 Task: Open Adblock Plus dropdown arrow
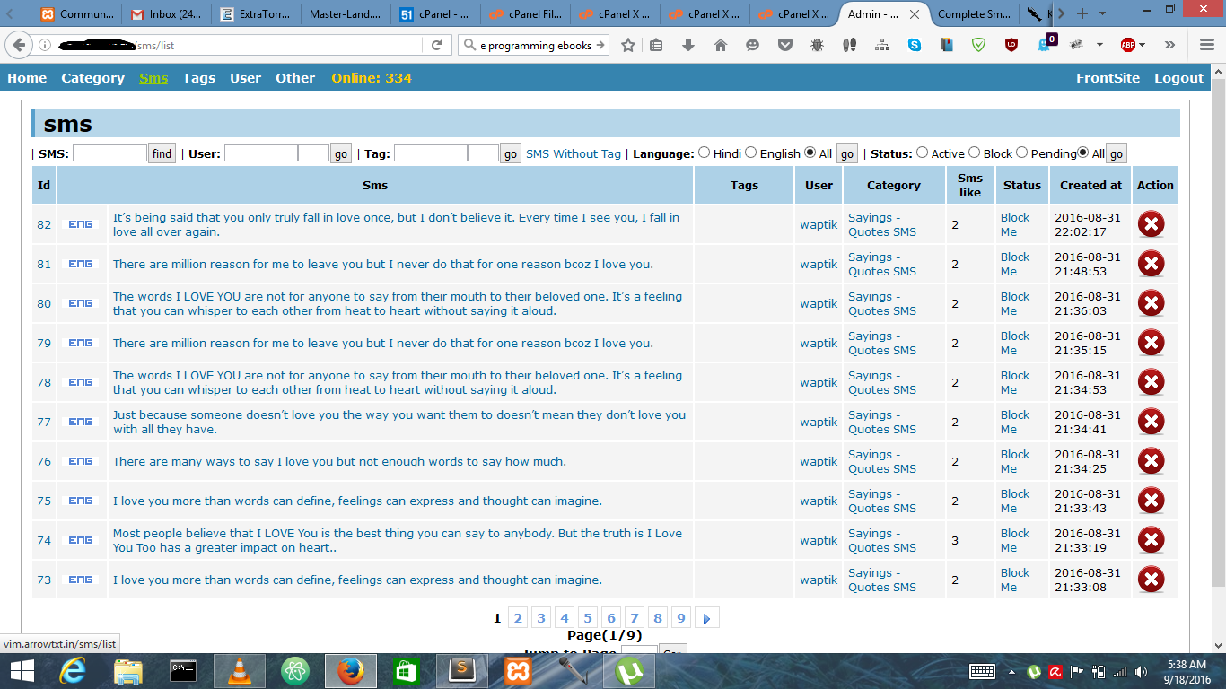click(1143, 45)
